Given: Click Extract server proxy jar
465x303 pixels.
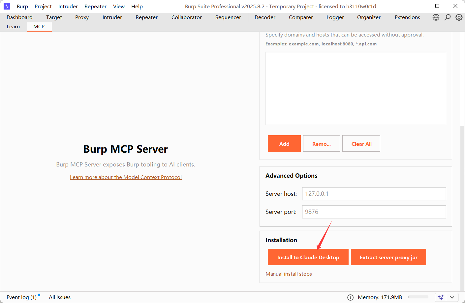Looking at the screenshot, I should pos(388,257).
